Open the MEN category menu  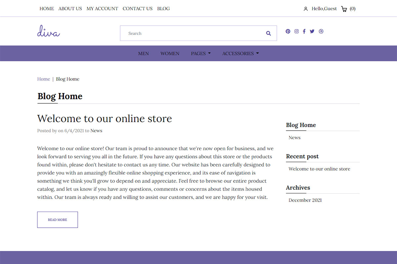(x=143, y=53)
